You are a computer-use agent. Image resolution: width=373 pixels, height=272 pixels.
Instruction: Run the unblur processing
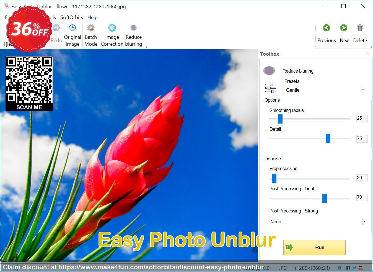314,247
